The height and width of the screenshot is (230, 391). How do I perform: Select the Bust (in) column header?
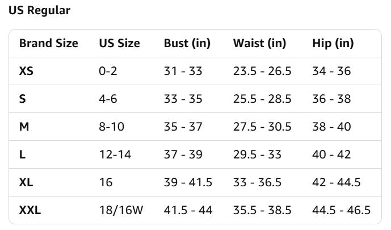187,43
